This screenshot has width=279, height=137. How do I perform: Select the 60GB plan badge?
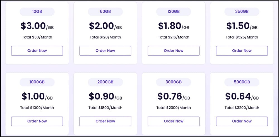click(105, 11)
